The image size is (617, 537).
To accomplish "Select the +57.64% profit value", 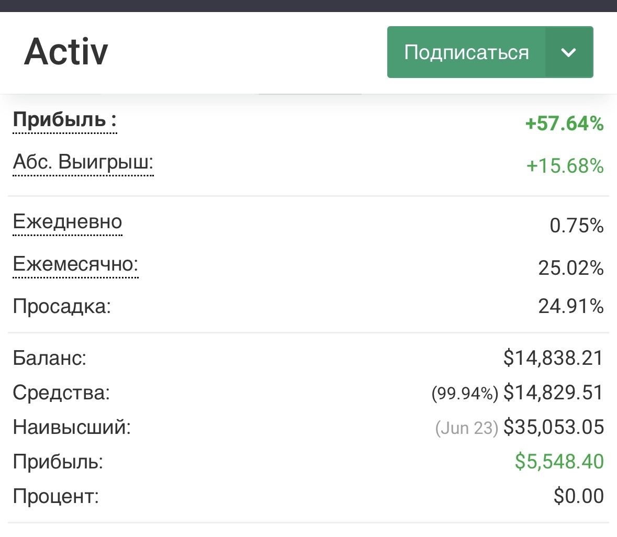I will tap(564, 124).
